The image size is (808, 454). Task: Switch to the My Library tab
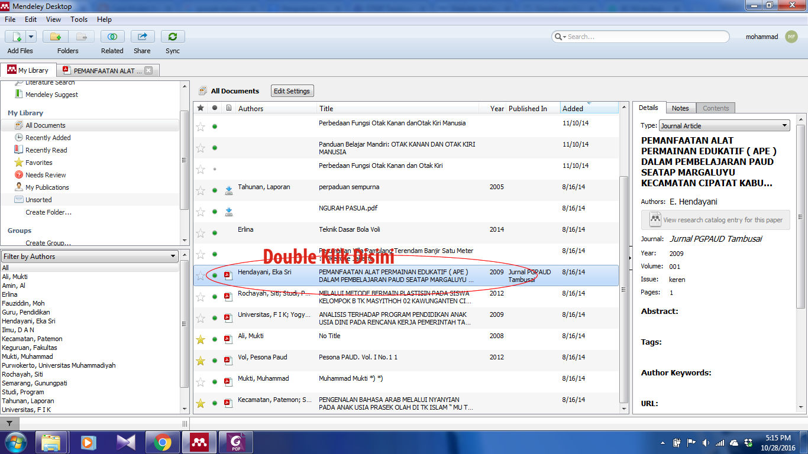pyautogui.click(x=28, y=70)
